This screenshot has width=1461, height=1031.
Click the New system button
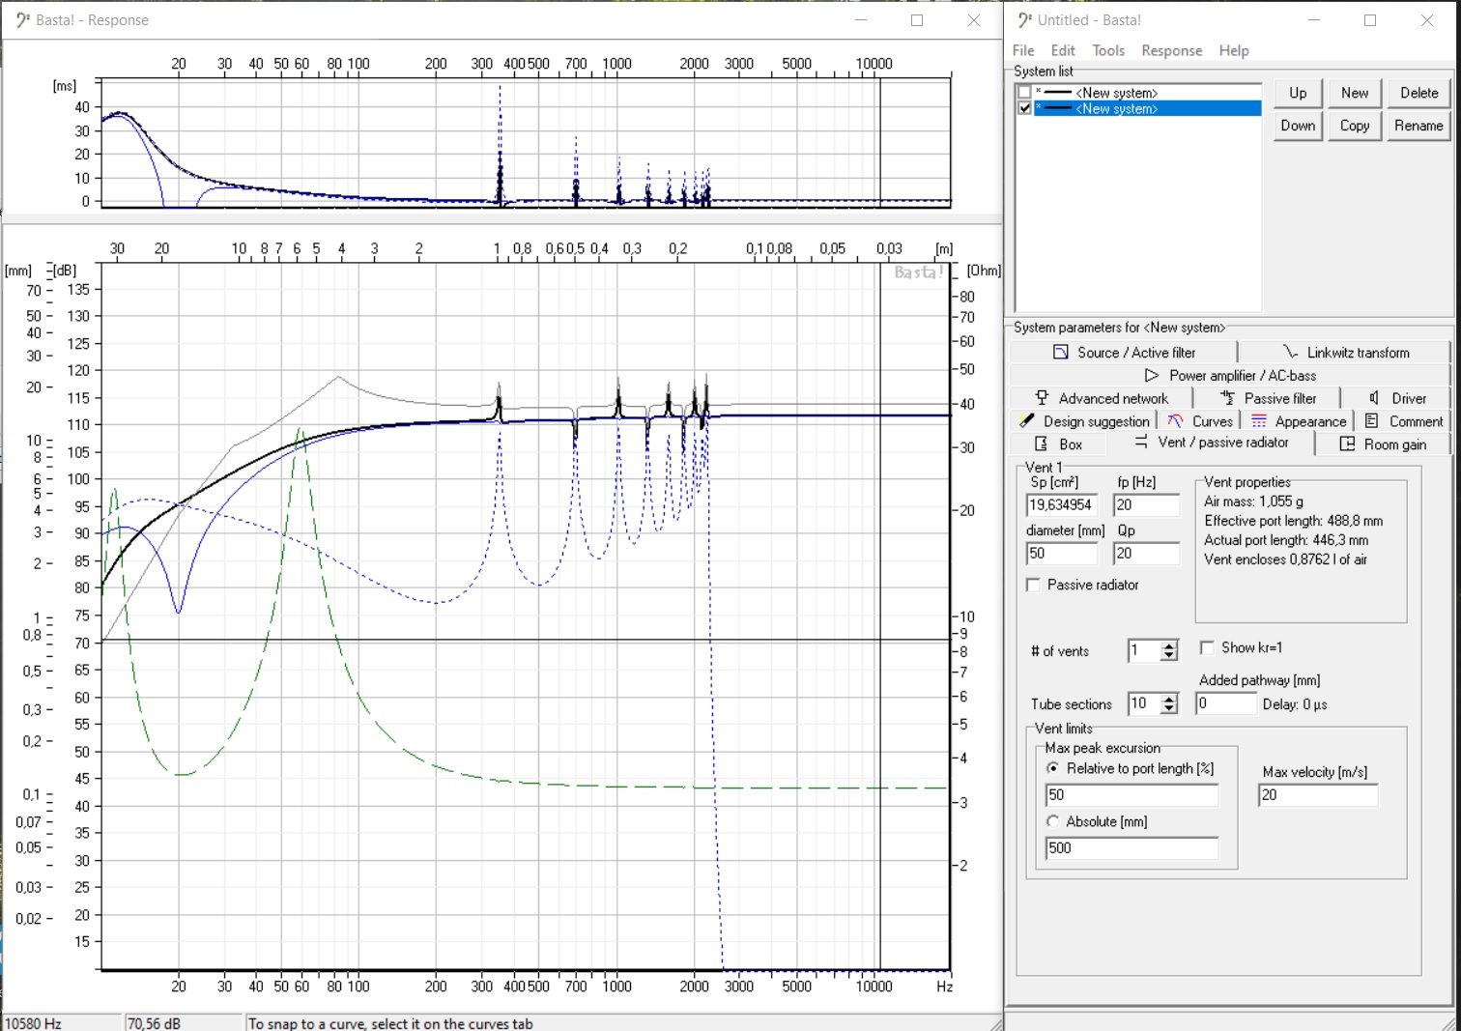1355,93
